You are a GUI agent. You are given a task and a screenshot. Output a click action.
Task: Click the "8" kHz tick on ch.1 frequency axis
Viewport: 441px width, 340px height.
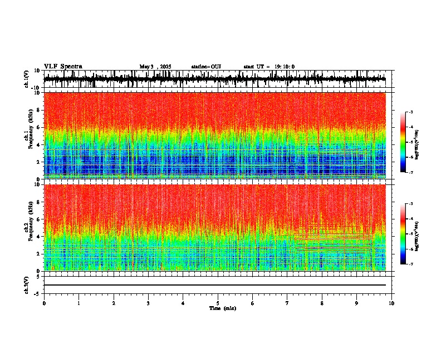pyautogui.click(x=38, y=110)
